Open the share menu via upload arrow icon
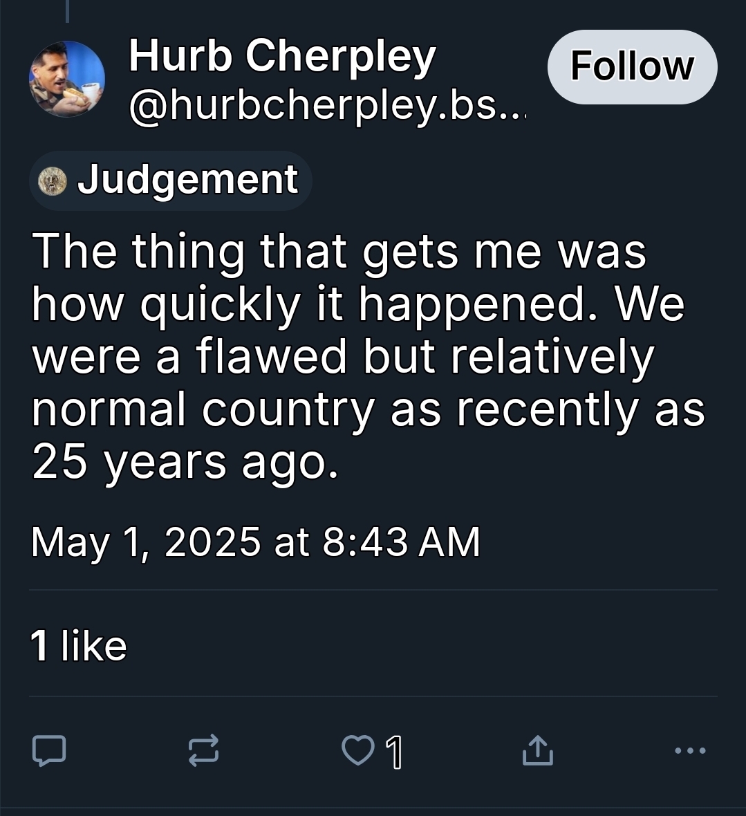The height and width of the screenshot is (816, 746). pyautogui.click(x=537, y=751)
